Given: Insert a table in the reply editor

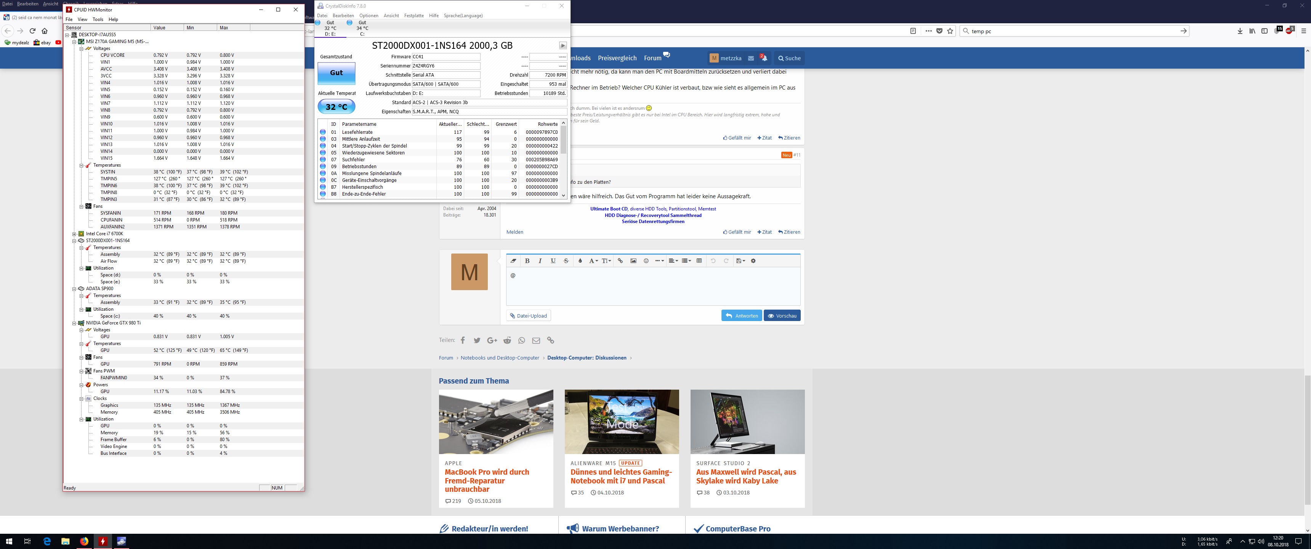Looking at the screenshot, I should pyautogui.click(x=699, y=261).
